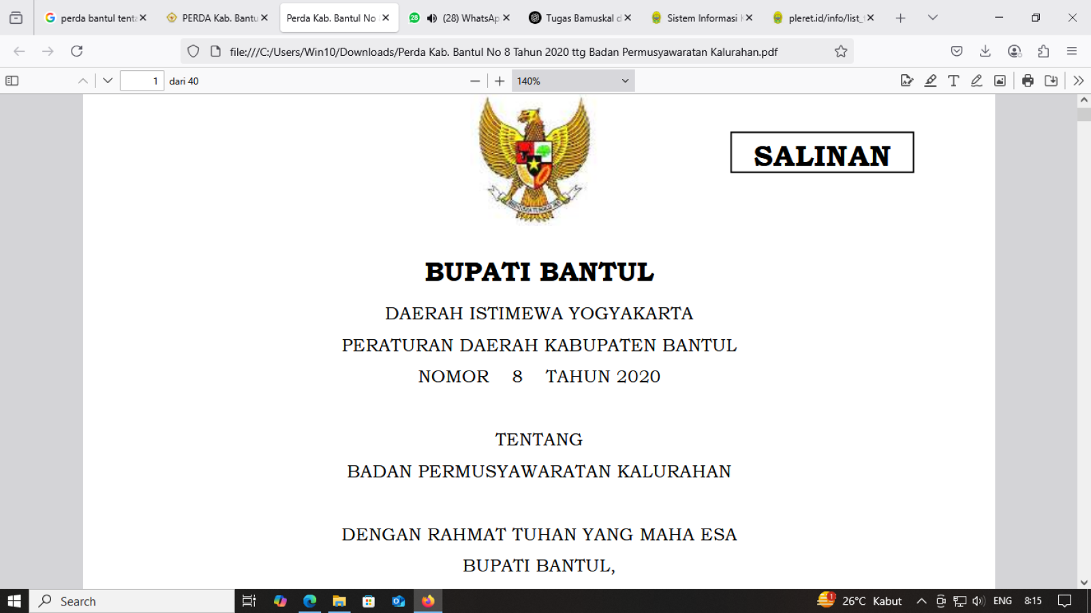This screenshot has height=613, width=1091.
Task: Open Save to Pocket
Action: (x=957, y=51)
